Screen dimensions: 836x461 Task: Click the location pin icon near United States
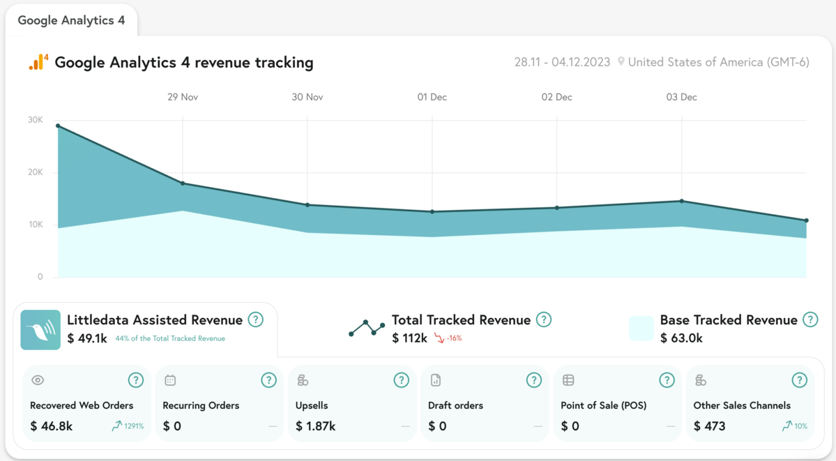coord(621,62)
